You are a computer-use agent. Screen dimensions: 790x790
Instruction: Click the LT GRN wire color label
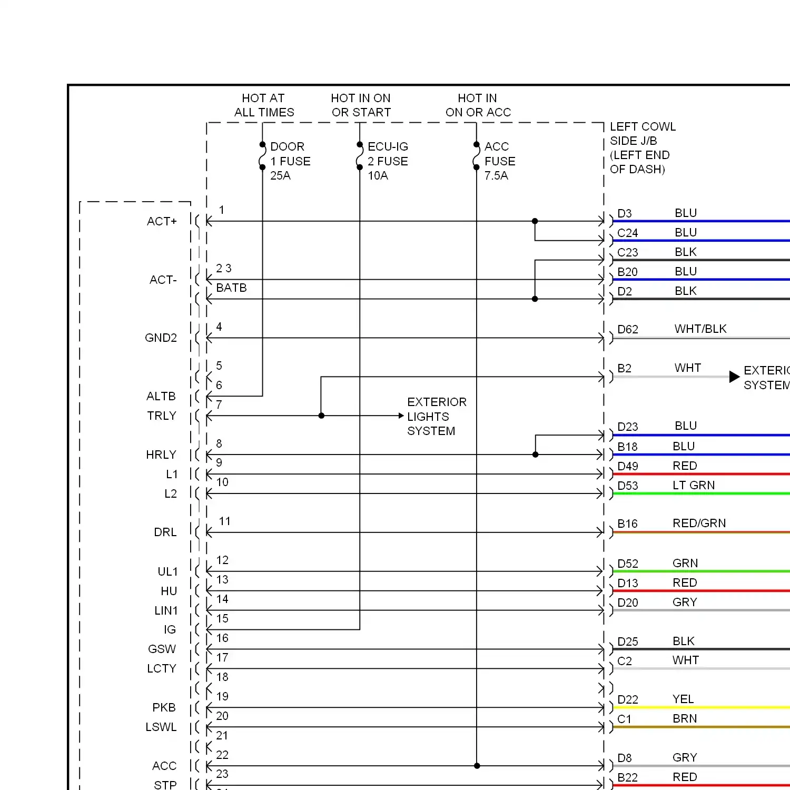tap(694, 485)
